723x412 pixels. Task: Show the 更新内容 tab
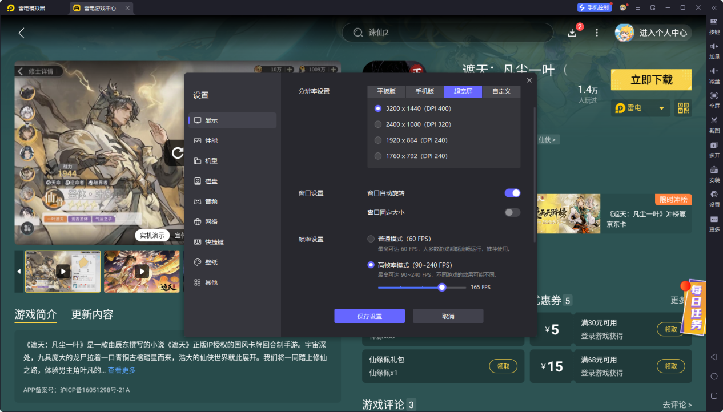point(92,314)
